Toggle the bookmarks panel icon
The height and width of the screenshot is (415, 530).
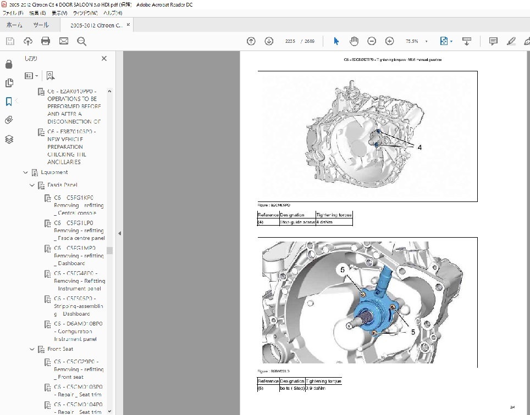[9, 101]
